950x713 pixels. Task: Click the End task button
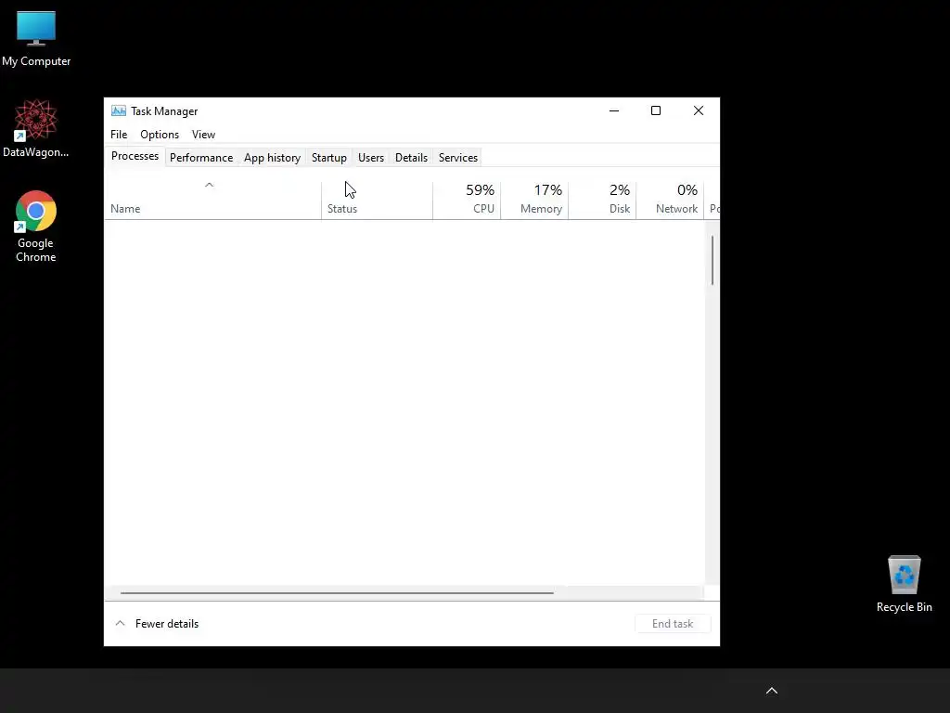click(673, 623)
